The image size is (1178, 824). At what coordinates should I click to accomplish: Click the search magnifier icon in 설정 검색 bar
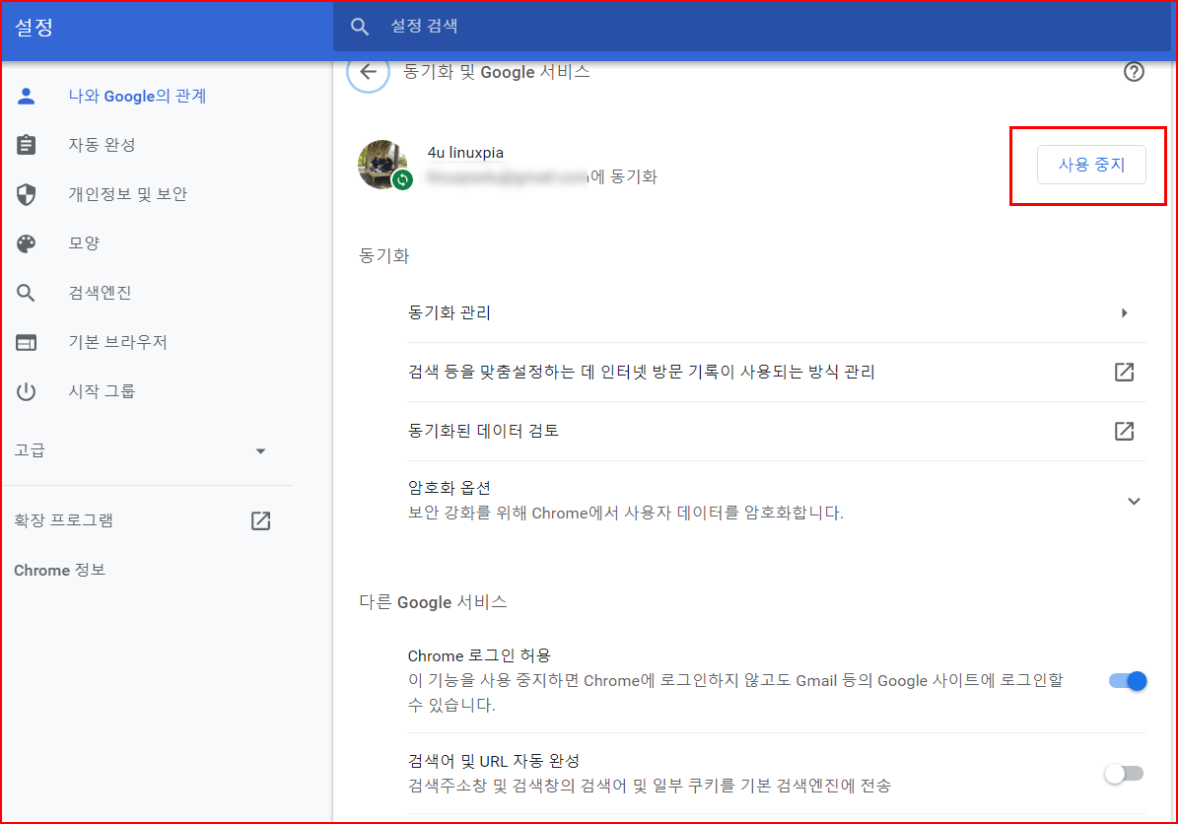pos(360,27)
